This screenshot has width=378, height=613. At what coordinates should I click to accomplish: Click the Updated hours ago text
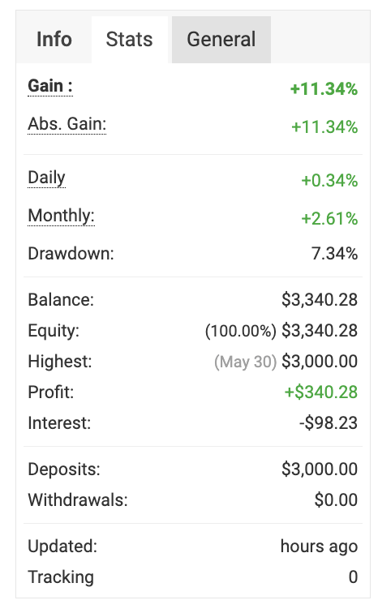tap(319, 547)
